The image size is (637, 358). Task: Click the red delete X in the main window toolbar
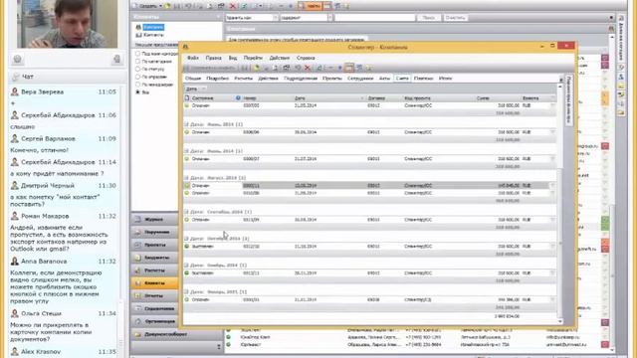coord(233,6)
